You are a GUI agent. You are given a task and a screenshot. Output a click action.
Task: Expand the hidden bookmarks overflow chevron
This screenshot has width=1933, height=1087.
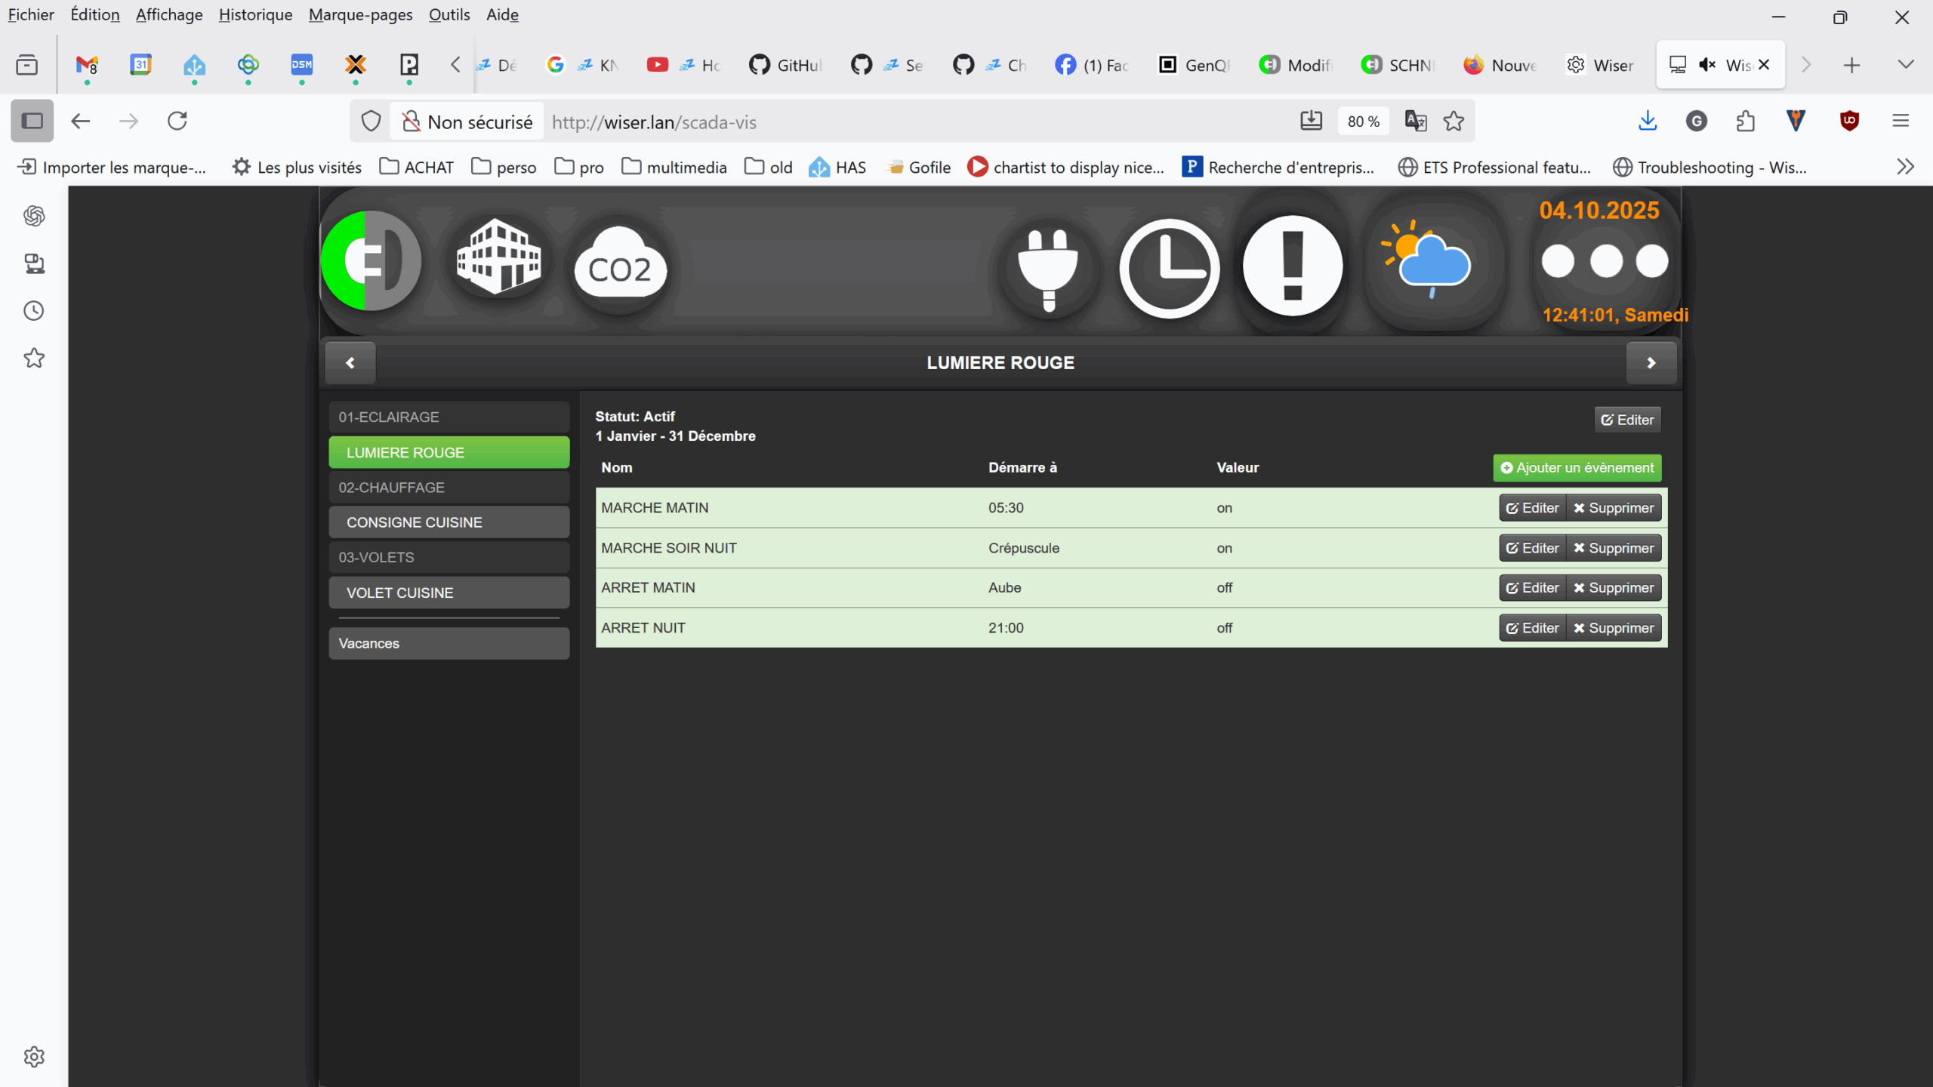(x=1905, y=167)
